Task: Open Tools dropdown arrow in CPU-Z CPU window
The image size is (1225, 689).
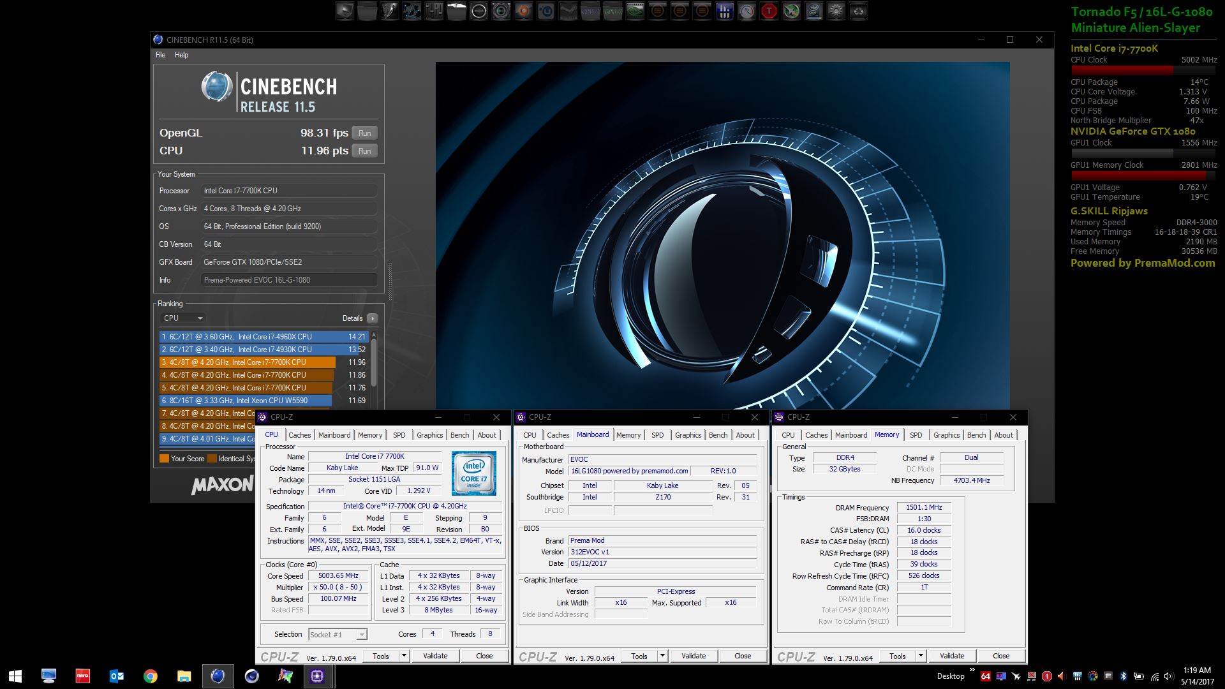Action: tap(404, 656)
